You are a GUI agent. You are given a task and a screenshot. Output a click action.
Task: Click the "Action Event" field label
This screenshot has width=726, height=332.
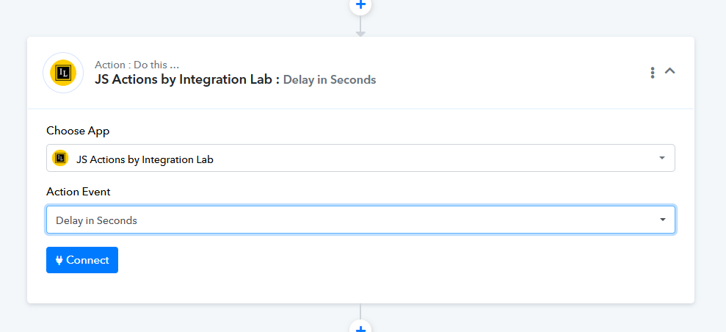click(x=79, y=192)
